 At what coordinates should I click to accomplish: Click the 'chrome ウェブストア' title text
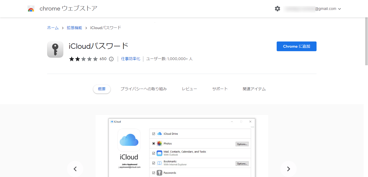(68, 9)
